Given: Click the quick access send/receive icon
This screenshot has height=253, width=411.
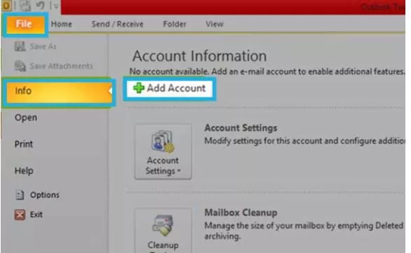Looking at the screenshot, I should click(25, 6).
